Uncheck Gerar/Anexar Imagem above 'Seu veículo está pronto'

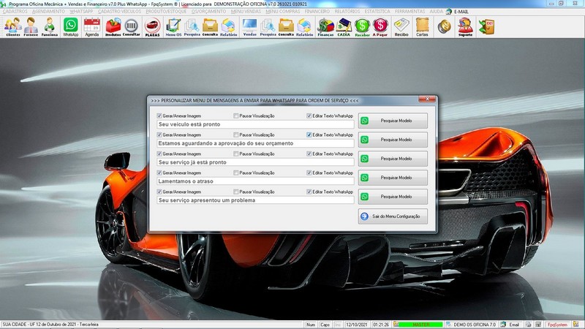159,116
